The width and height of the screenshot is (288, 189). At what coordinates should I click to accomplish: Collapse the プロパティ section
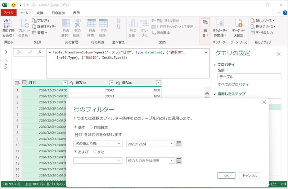(215, 65)
